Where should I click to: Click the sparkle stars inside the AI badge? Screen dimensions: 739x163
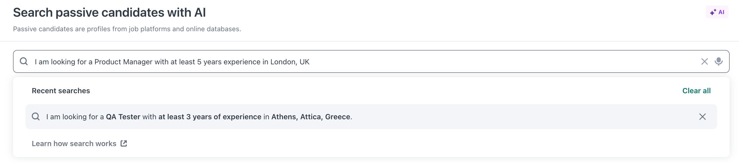[x=713, y=12]
